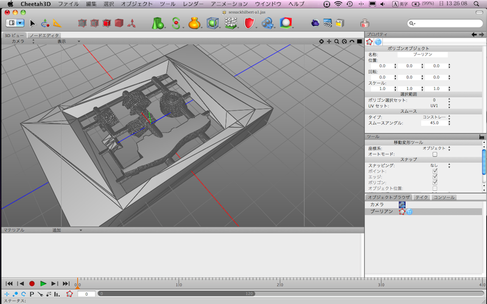This screenshot has height=304, width=487.
Task: Click the camera thumbnail icon in object browser
Action: point(402,205)
